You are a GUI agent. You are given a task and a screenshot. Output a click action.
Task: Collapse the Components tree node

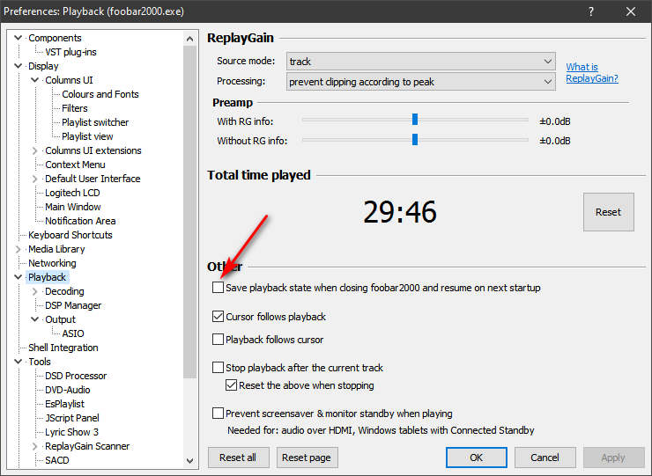click(18, 38)
